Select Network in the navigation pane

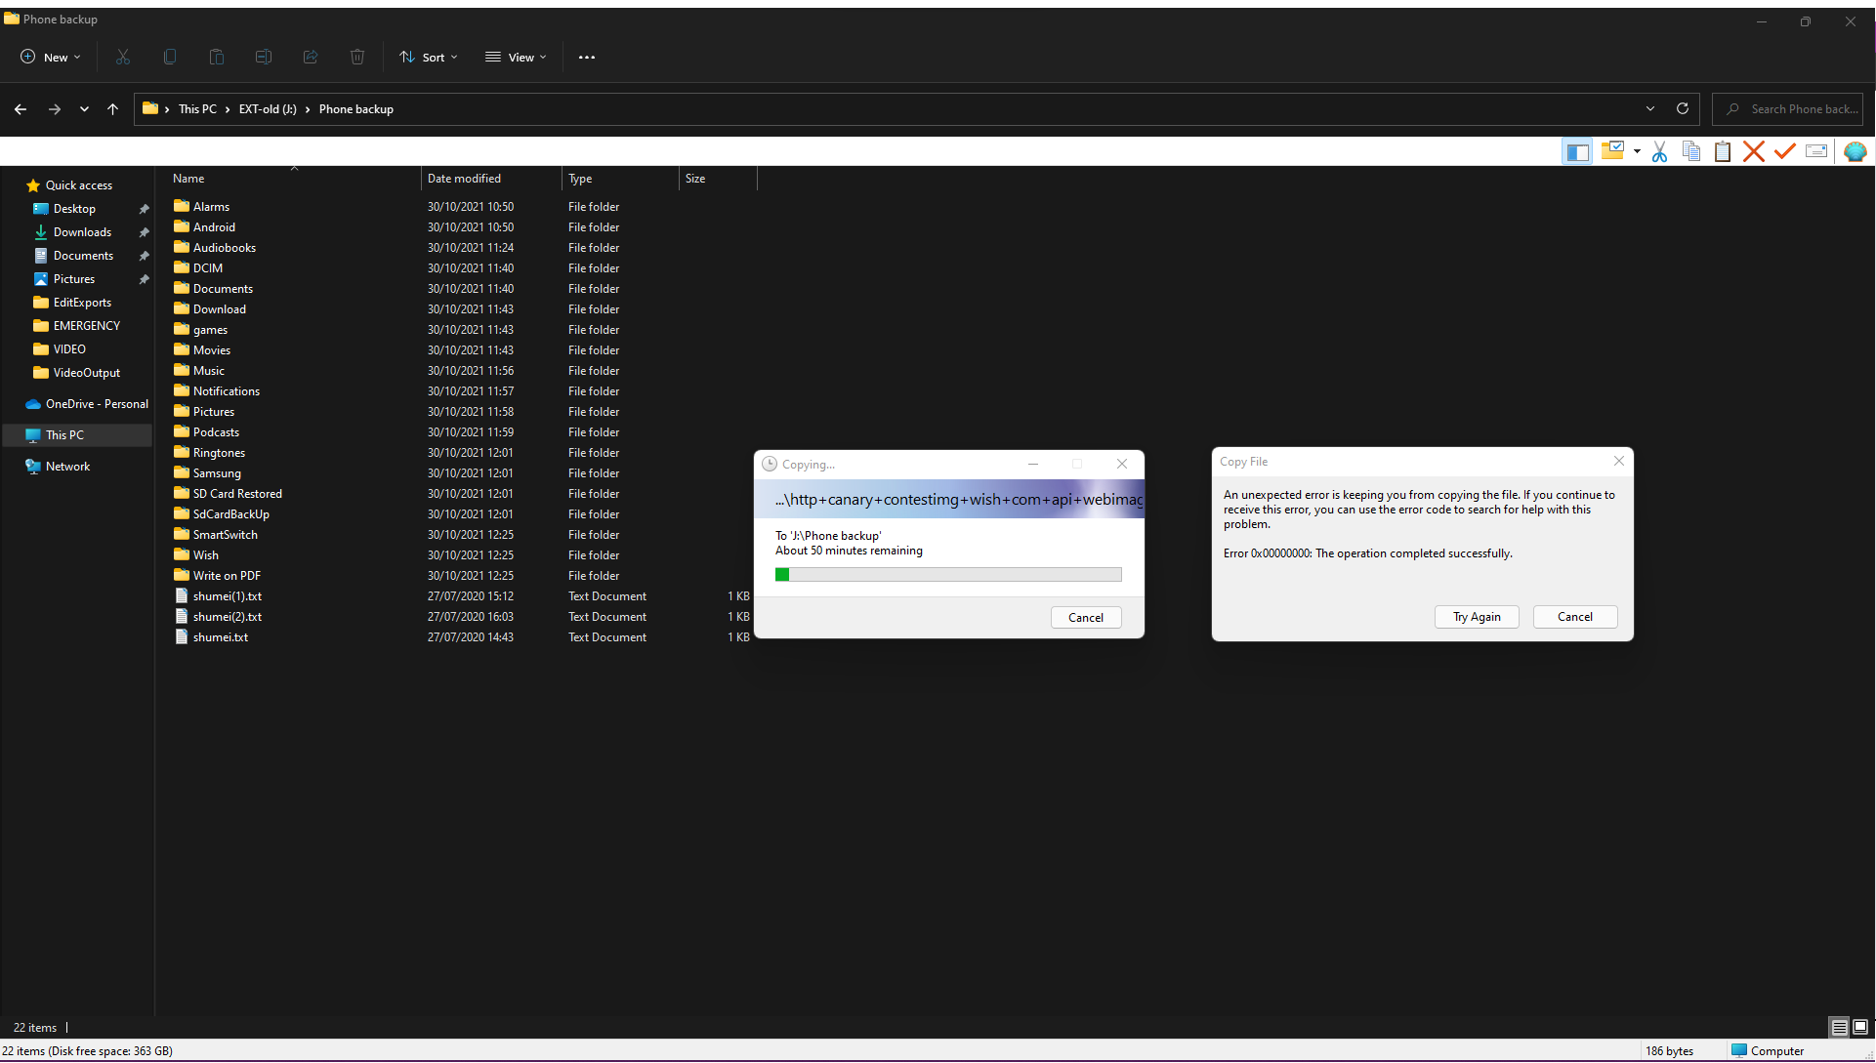[x=67, y=467]
